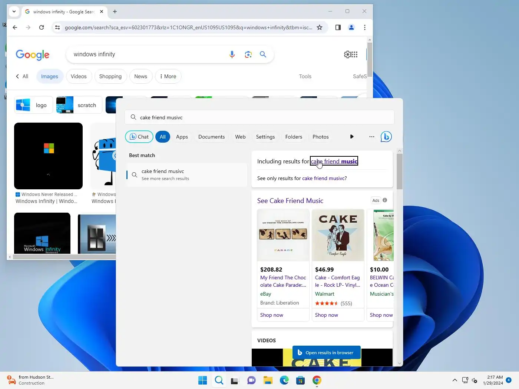The height and width of the screenshot is (389, 519).
Task: Open Microsoft Store from taskbar
Action: [301, 380]
